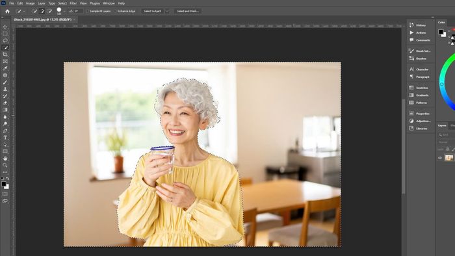Screen dimensions: 455x256
Task: Choose New Selection mode in options bar
Action: pyautogui.click(x=34, y=11)
